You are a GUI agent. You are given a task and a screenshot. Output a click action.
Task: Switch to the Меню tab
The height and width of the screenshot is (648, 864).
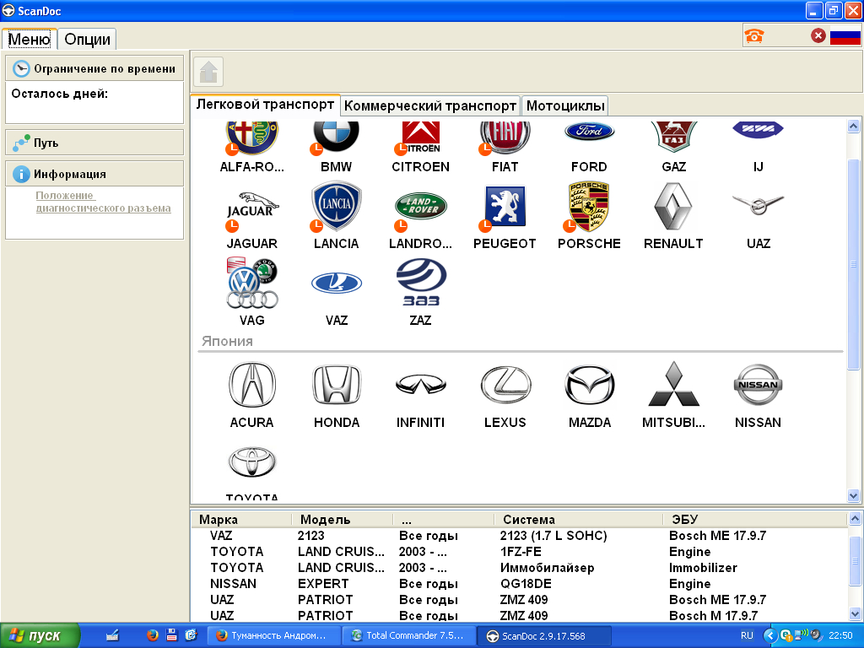click(30, 39)
